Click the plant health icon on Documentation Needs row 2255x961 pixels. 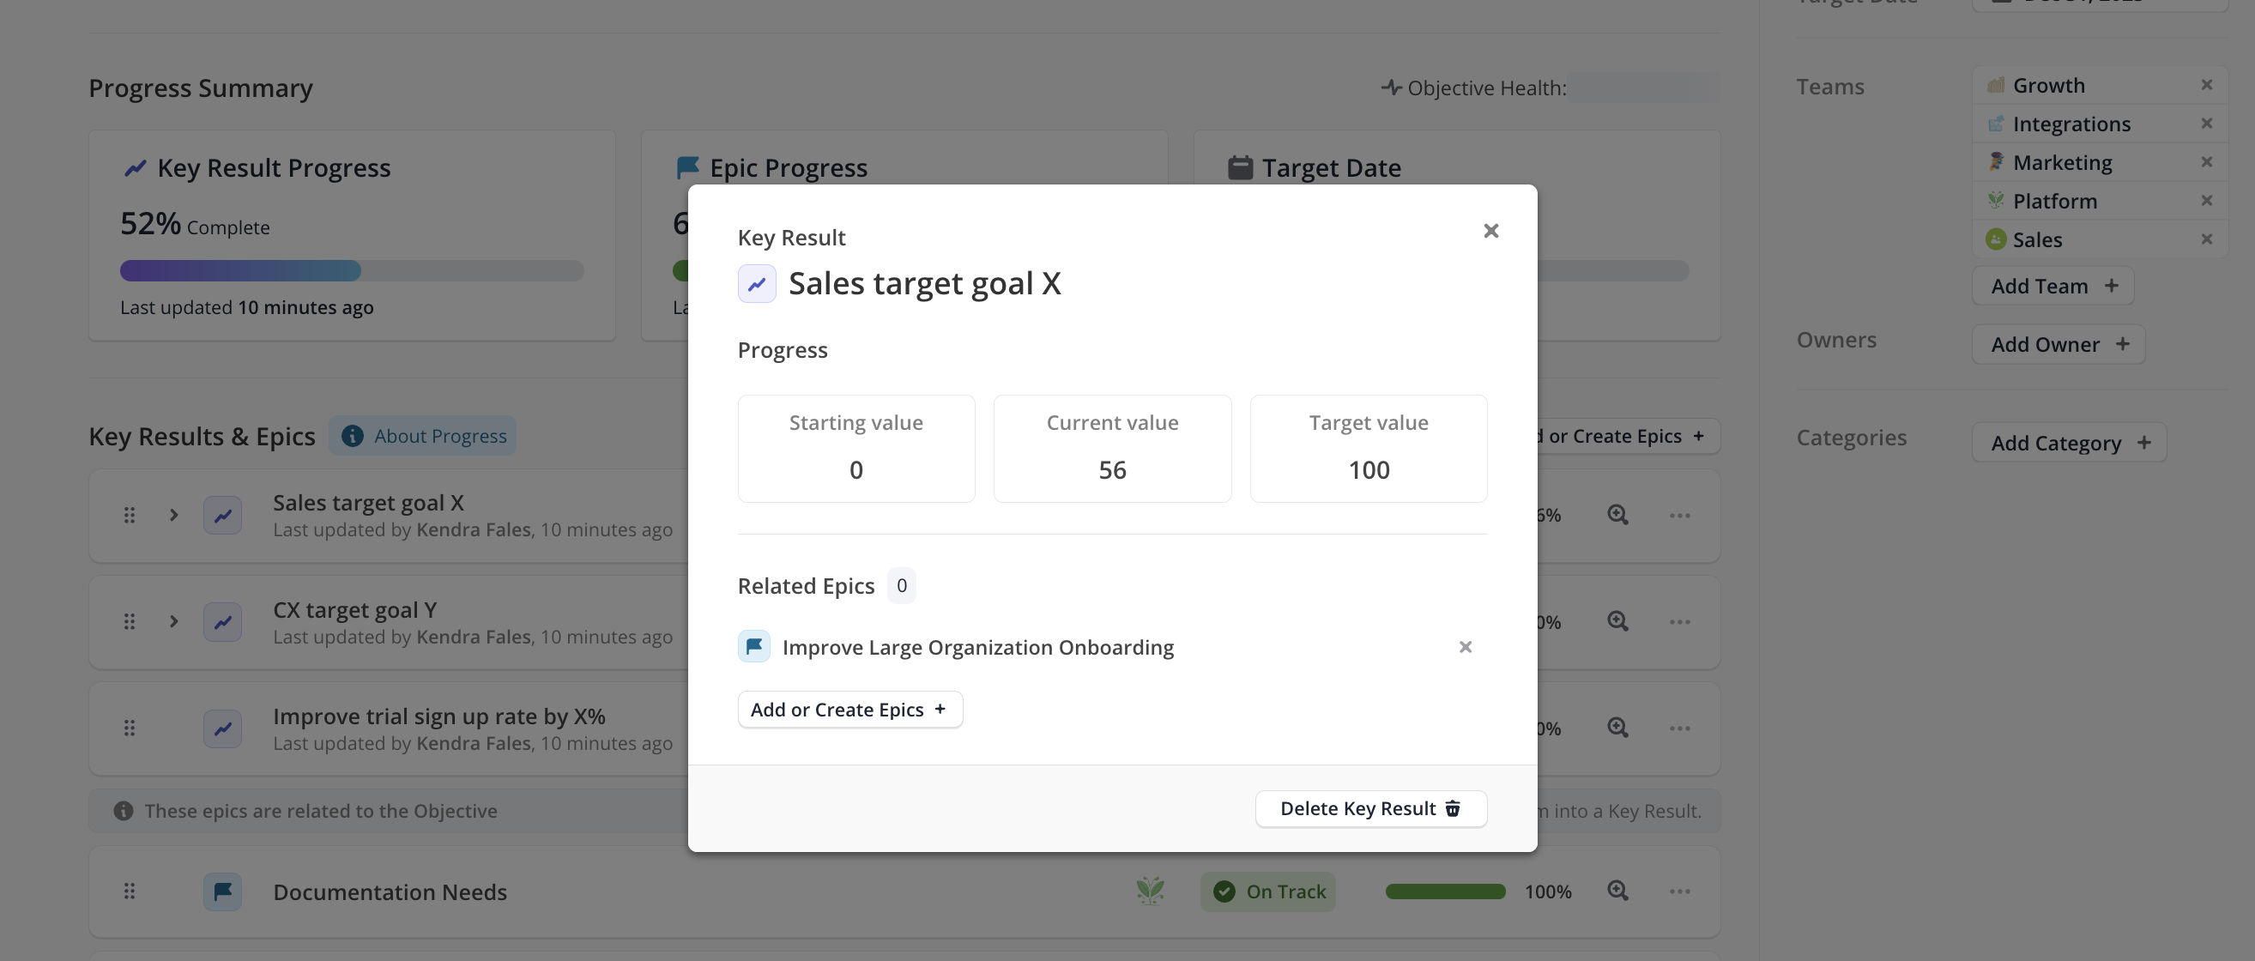pyautogui.click(x=1150, y=891)
